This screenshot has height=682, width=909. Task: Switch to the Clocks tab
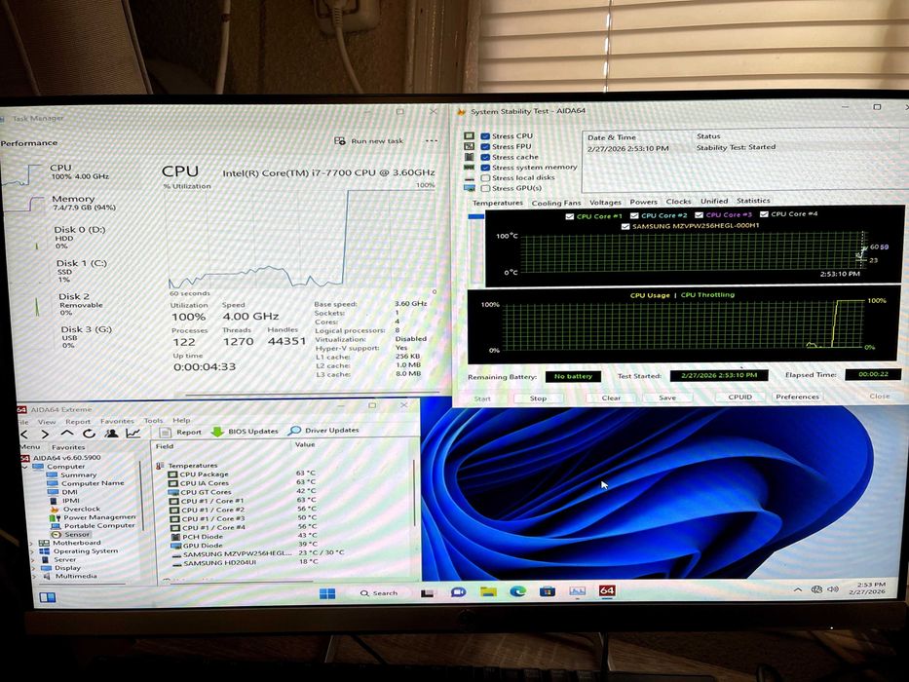coord(678,202)
